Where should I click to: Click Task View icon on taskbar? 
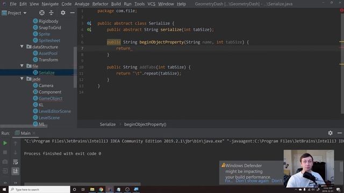[x=83, y=189]
